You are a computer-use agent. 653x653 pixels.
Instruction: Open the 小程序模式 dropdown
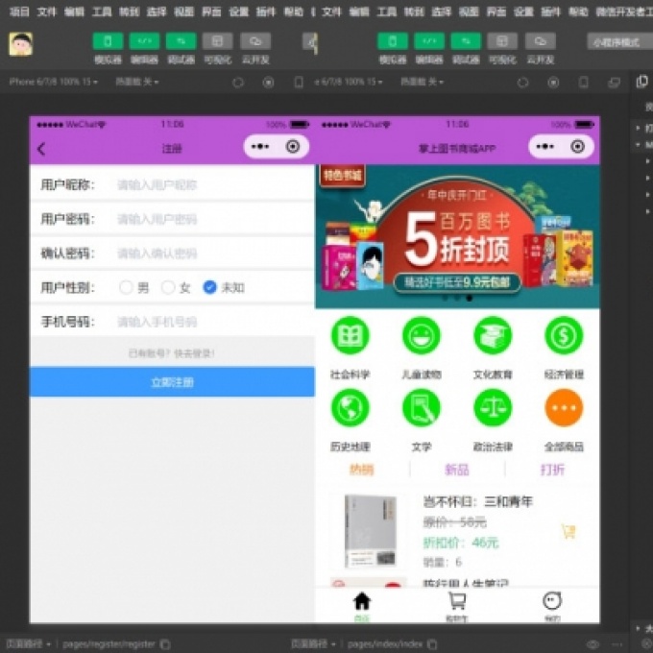pyautogui.click(x=619, y=42)
